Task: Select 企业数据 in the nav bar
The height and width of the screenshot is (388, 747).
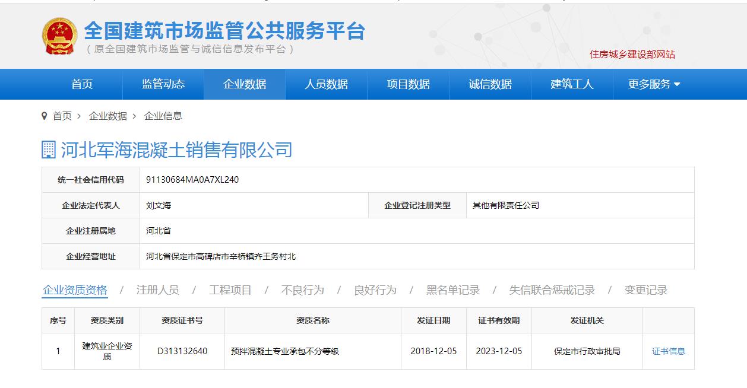Action: [x=245, y=84]
